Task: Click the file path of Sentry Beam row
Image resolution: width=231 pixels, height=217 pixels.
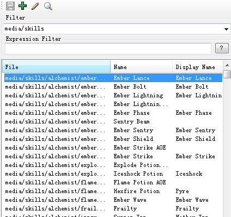Action: [55, 122]
